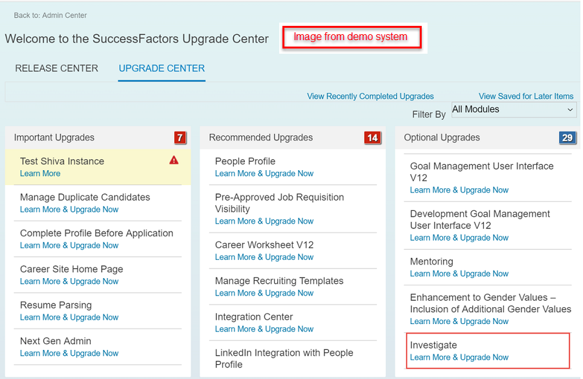Select the Manage Duplicate Candidates title
This screenshot has height=379, width=583.
85,197
